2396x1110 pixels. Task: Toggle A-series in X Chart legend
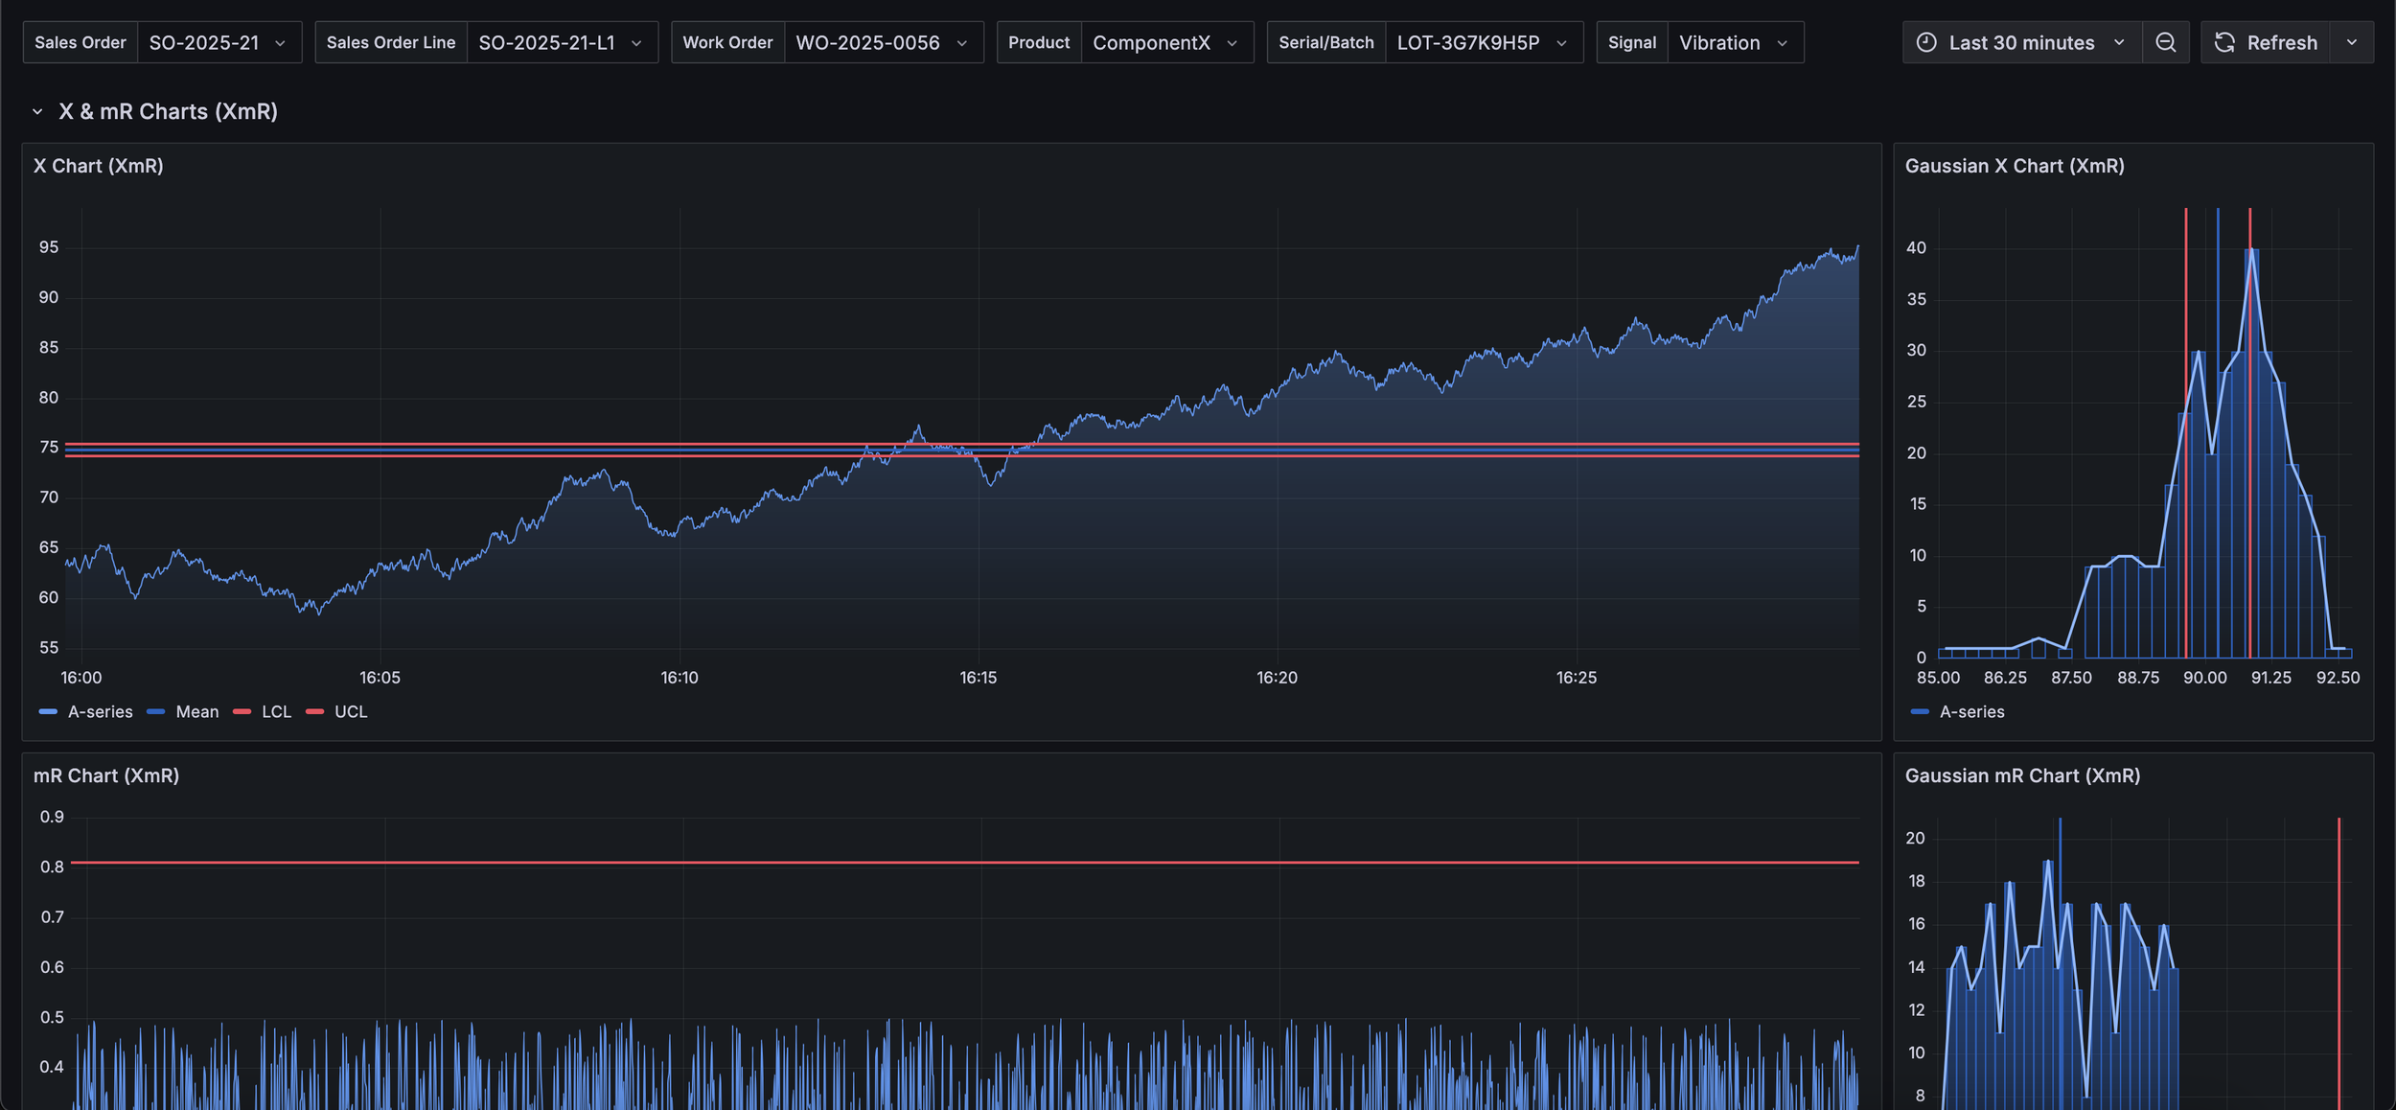[100, 711]
